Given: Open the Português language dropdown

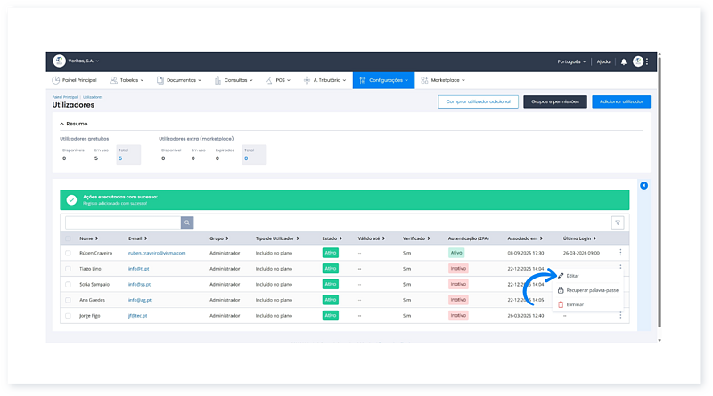Looking at the screenshot, I should click(568, 61).
